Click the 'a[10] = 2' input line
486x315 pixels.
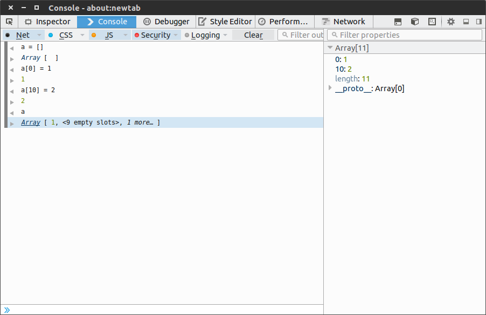coord(38,90)
